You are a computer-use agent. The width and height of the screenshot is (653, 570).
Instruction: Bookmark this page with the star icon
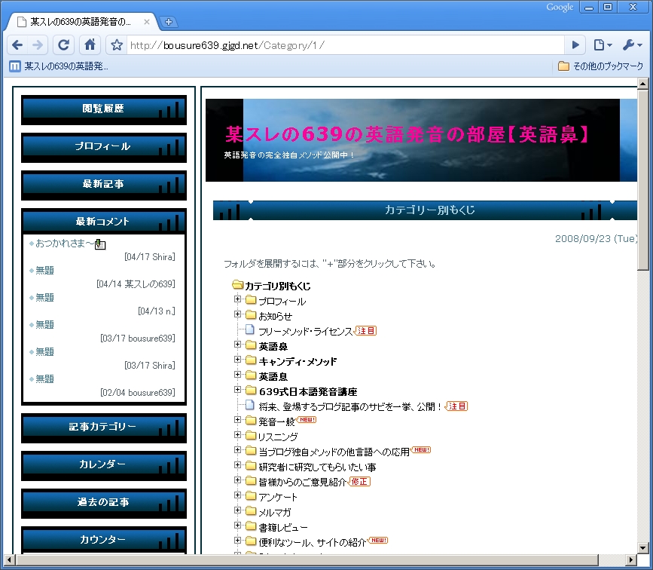point(117,45)
